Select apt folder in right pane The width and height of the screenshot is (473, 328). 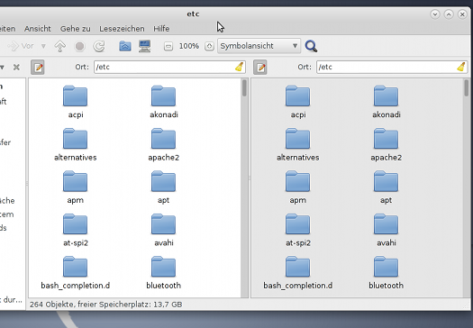click(x=387, y=187)
